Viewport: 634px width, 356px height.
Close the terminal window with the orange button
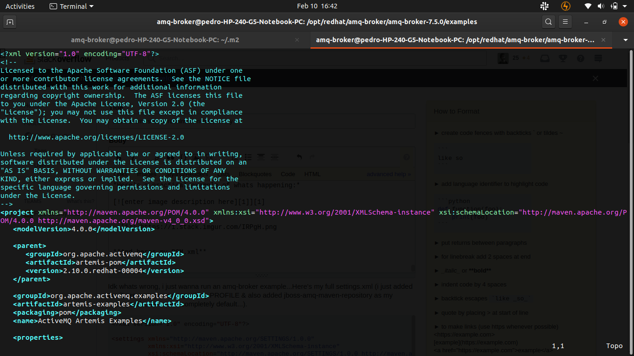623,22
